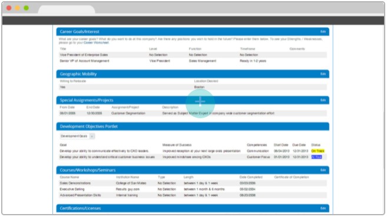Click Edit on Geographic Mobility section
This screenshot has width=387, height=217.
coord(323,74)
